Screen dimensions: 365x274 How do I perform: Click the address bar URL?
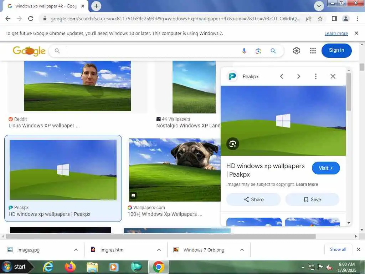point(175,19)
